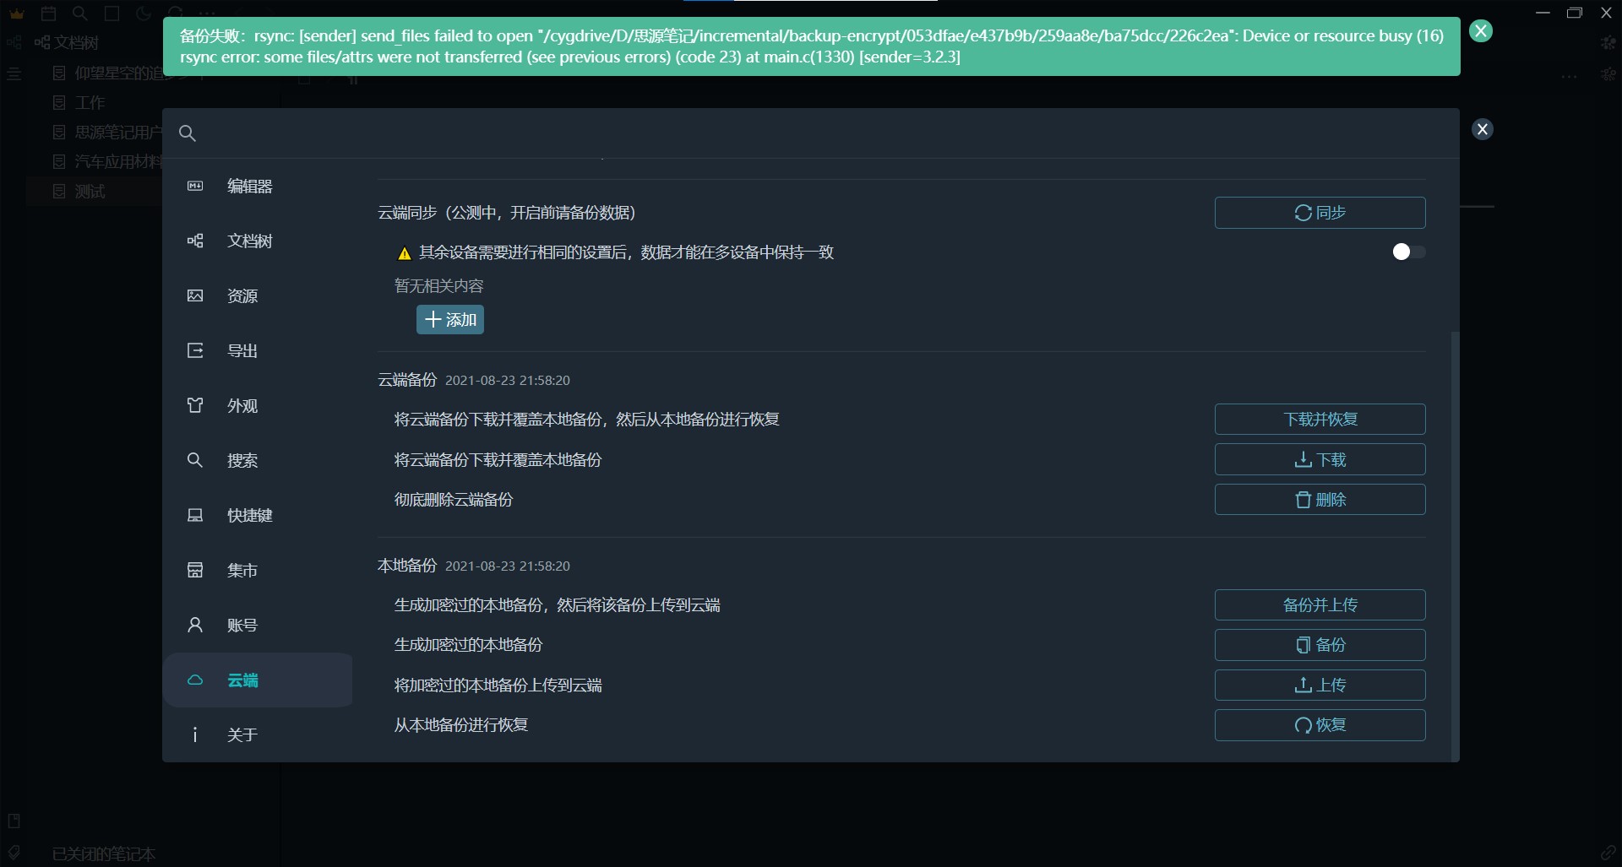1622x867 pixels.
Task: Click the 添加 add sync directory button
Action: pos(450,319)
